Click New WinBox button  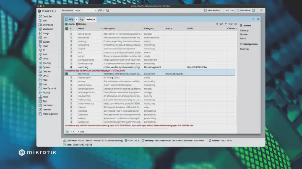coord(212,10)
